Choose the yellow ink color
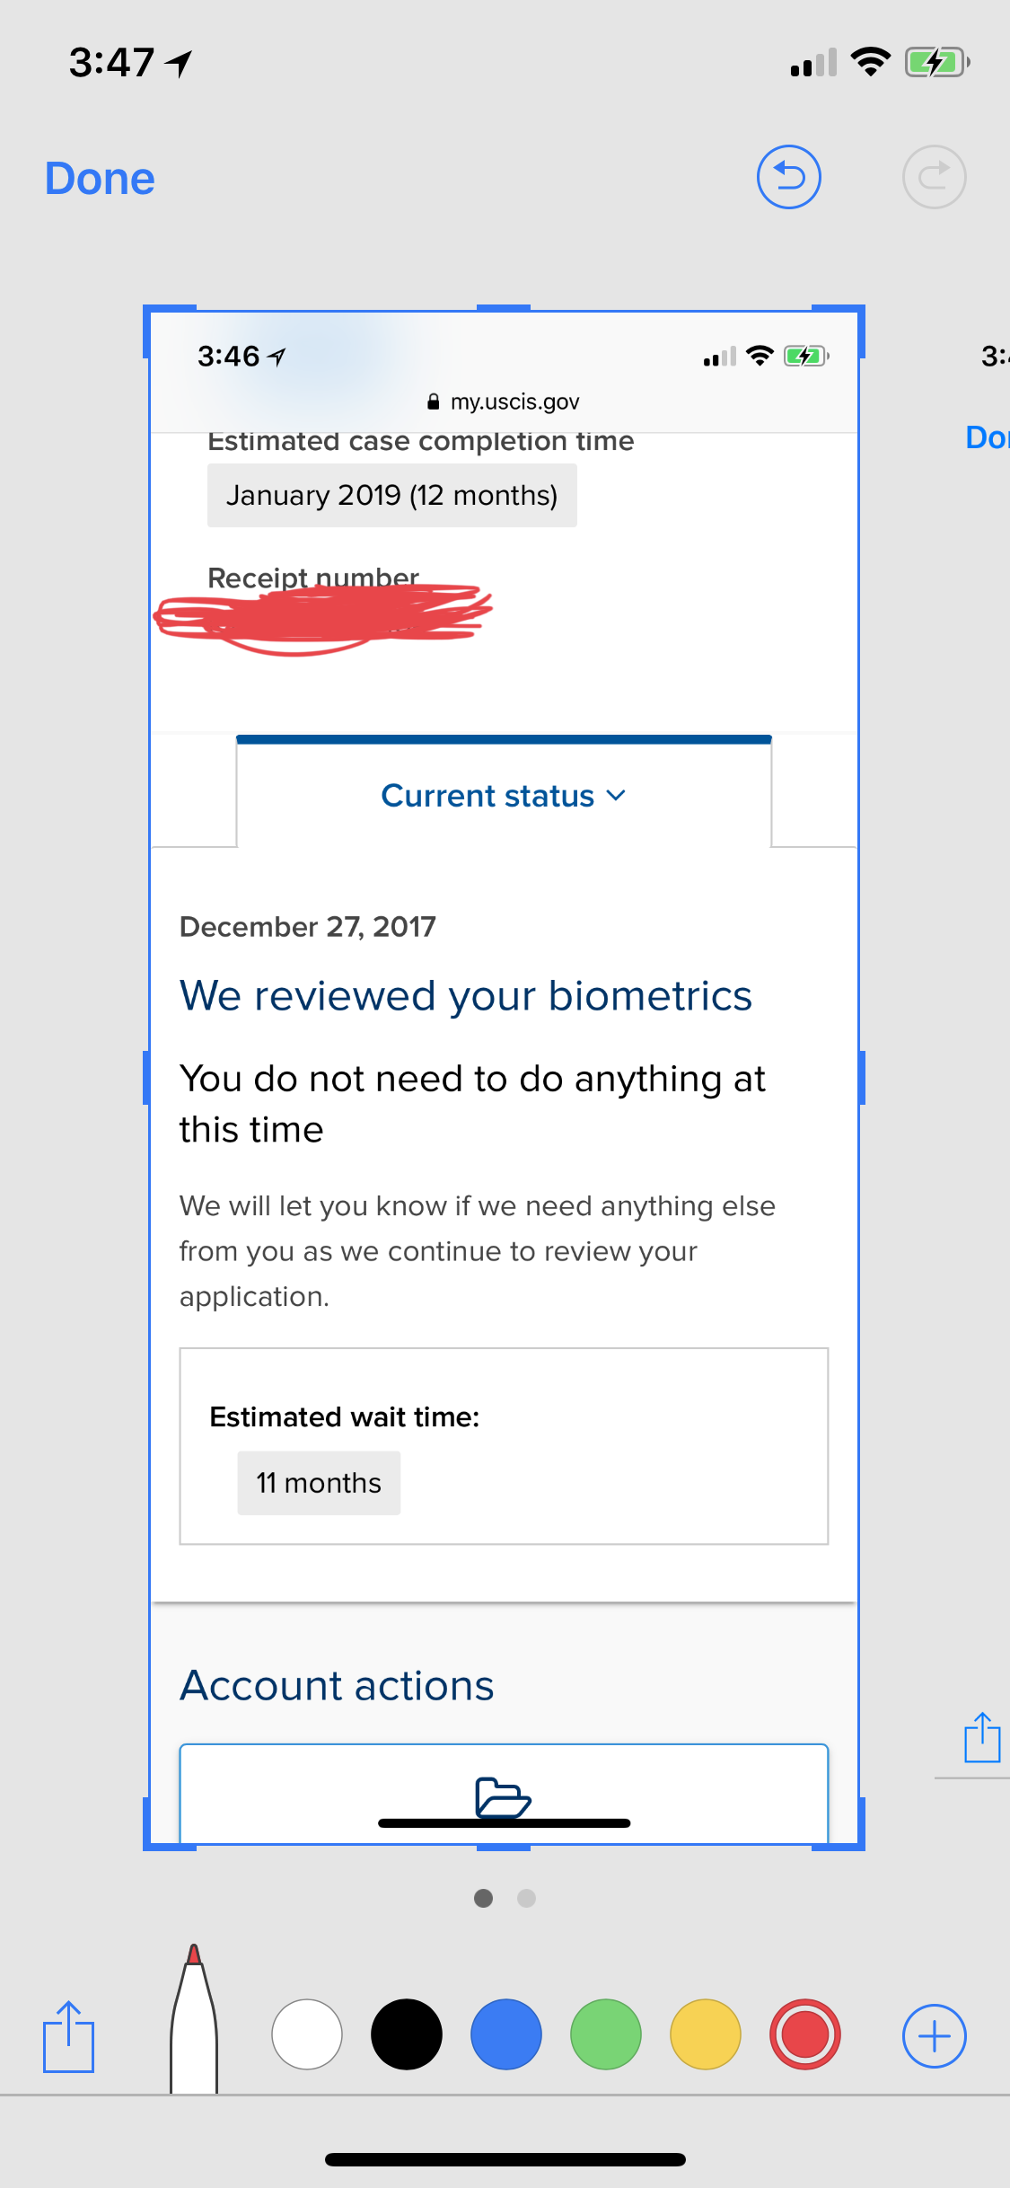1010x2188 pixels. [x=706, y=2034]
